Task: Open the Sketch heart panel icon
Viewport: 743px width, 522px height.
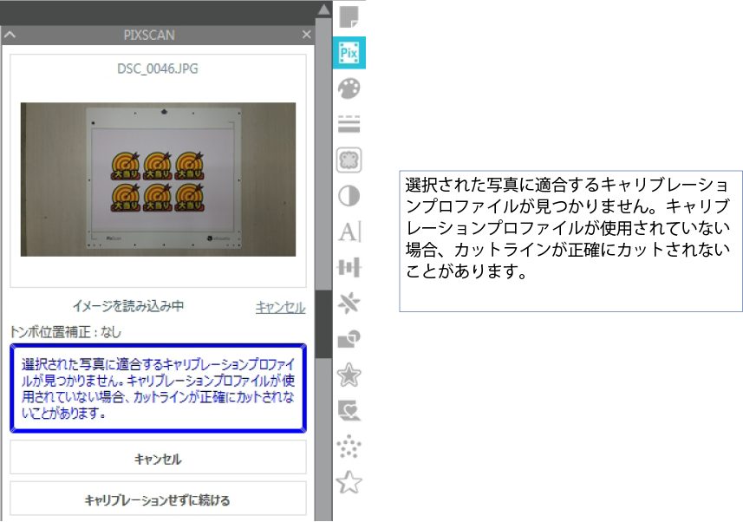Action: click(349, 411)
